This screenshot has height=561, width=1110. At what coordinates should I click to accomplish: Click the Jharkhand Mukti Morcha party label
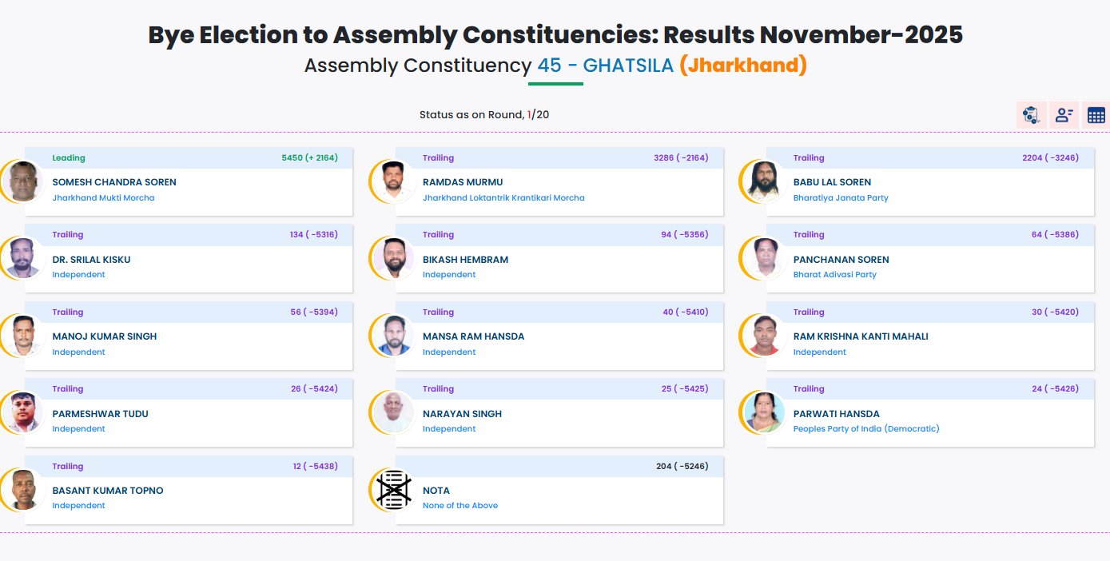pos(103,197)
